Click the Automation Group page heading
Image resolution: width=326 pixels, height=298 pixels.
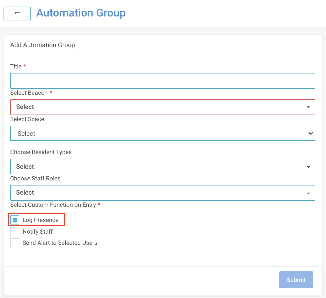coord(81,13)
